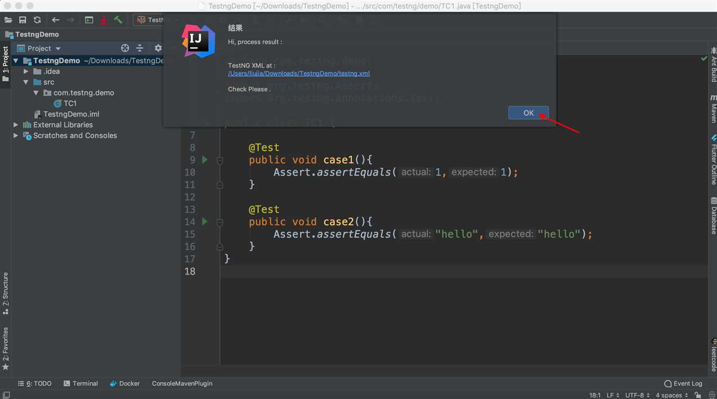Open the ConsoleMavenPlugin tool window
The height and width of the screenshot is (399, 717).
(x=182, y=383)
